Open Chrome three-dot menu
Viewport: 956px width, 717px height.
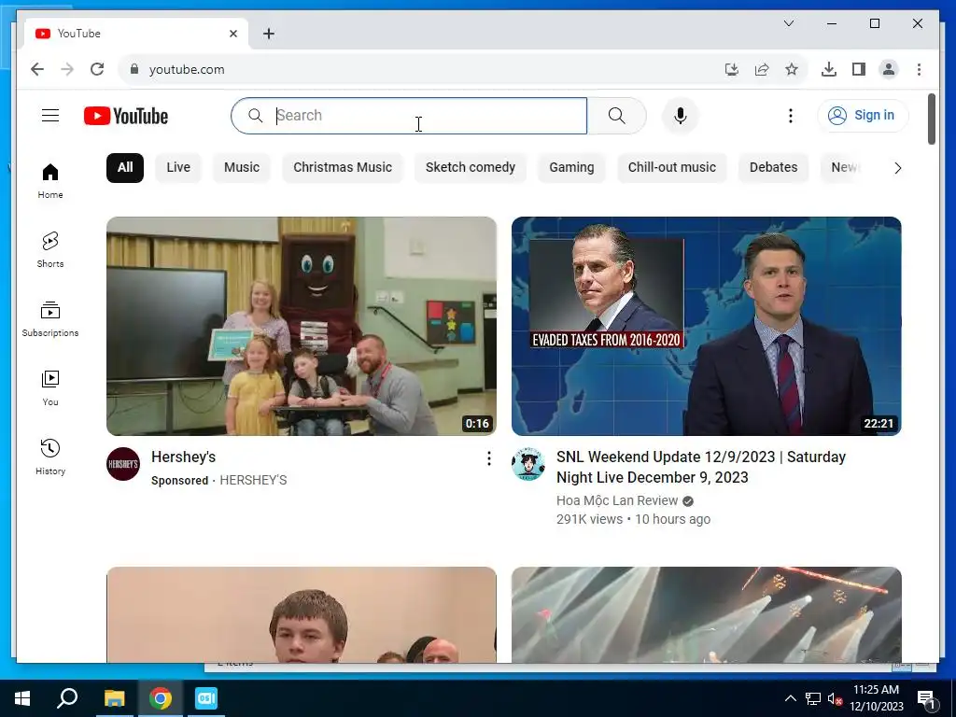point(919,69)
